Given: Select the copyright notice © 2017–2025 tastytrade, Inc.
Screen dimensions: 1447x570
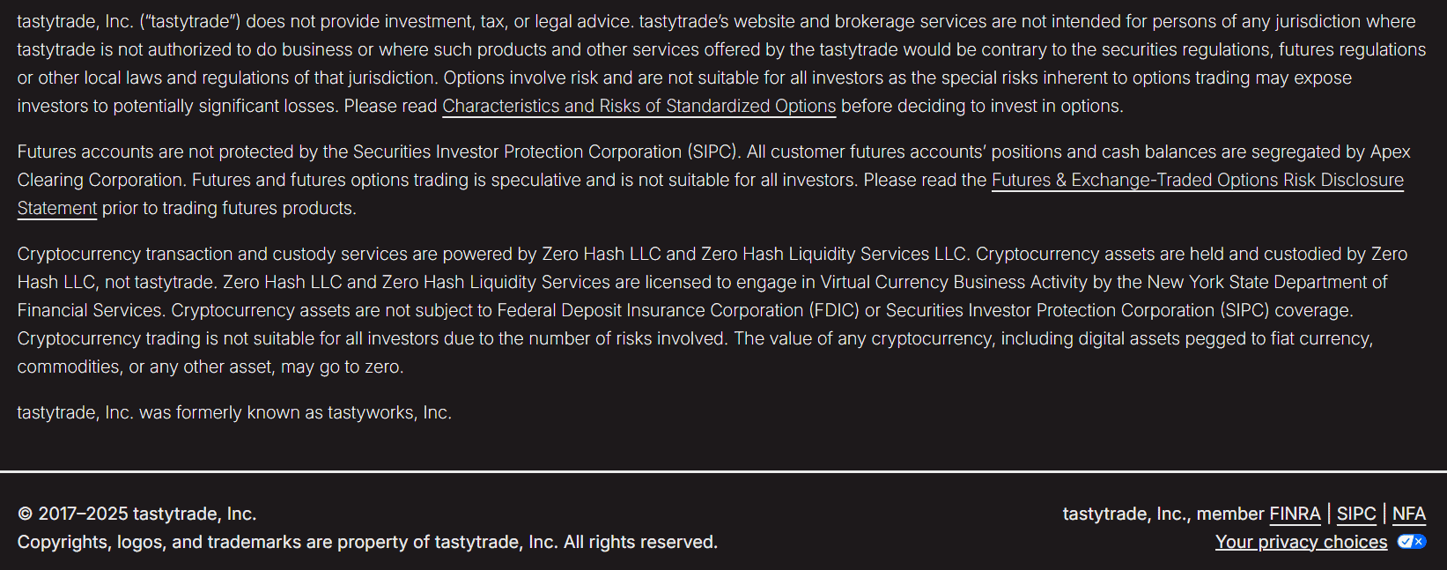Looking at the screenshot, I should click(x=137, y=514).
